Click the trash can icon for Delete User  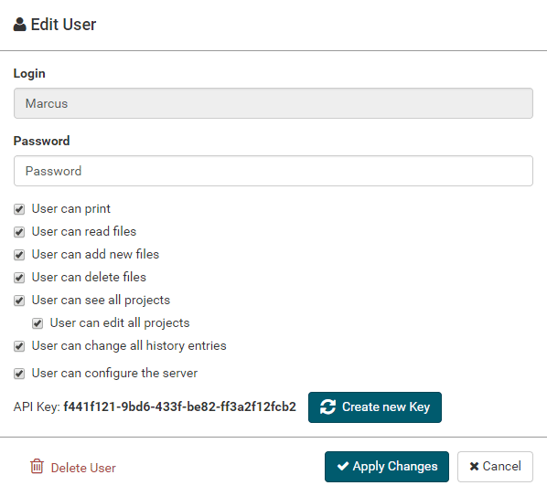tap(37, 467)
